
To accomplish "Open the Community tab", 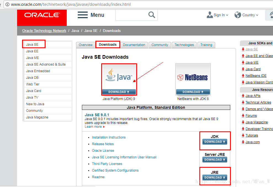I will tap(160, 45).
